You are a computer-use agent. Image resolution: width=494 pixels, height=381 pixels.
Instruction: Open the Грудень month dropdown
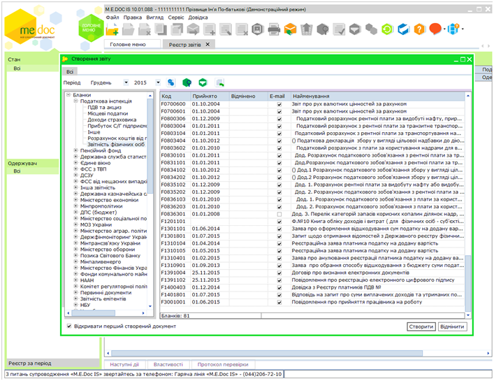[124, 82]
